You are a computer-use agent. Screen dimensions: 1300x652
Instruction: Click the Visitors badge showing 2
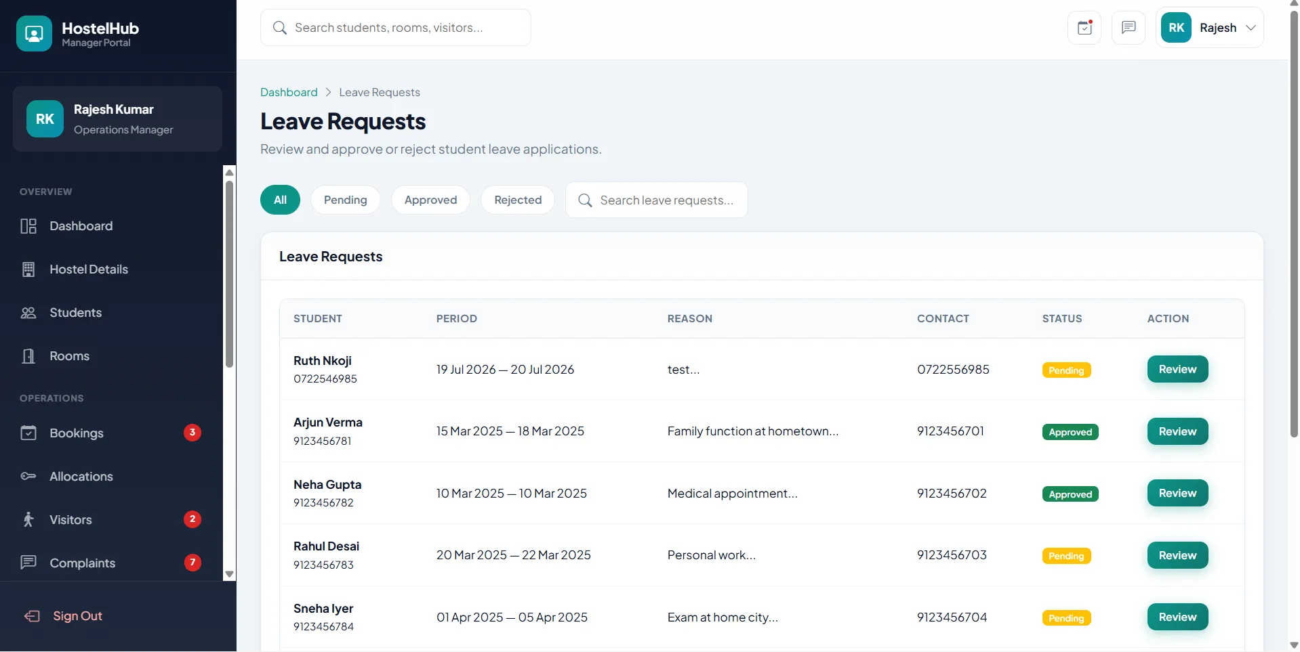point(192,519)
